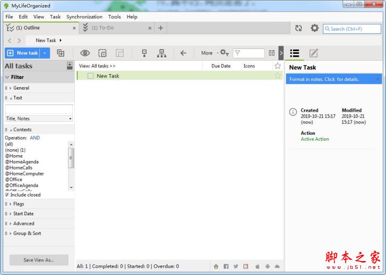Click the columns layout icon

272,53
